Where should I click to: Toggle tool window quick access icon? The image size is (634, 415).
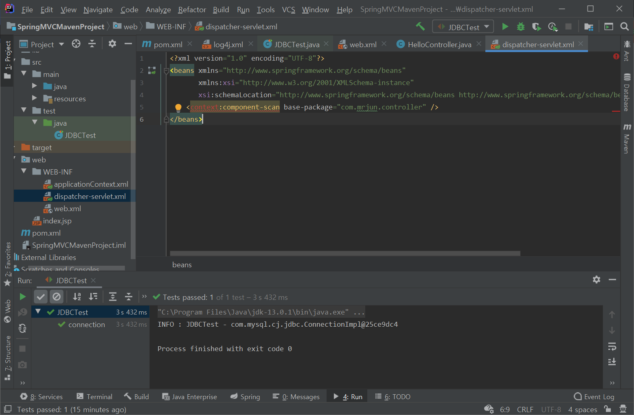8,409
